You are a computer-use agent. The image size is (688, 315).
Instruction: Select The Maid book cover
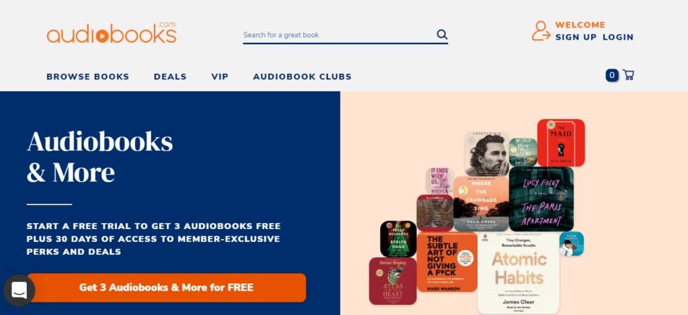tap(561, 142)
